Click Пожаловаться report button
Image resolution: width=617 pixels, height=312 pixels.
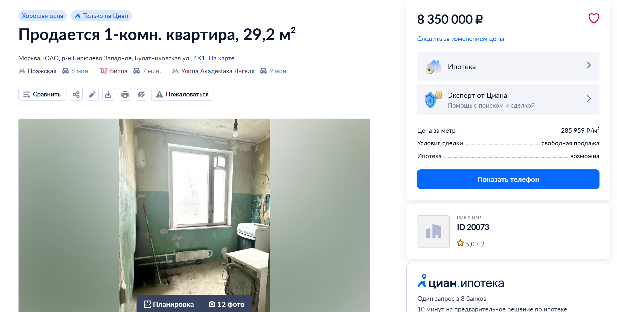[x=183, y=94]
